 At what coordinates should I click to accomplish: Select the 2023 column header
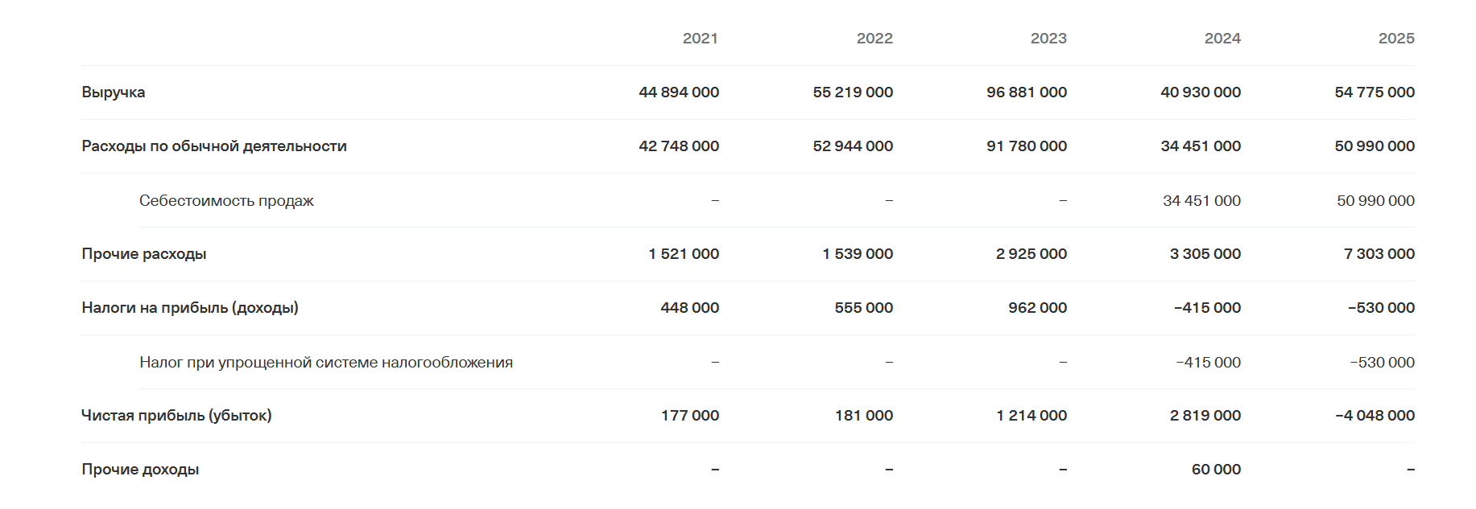[x=1048, y=38]
